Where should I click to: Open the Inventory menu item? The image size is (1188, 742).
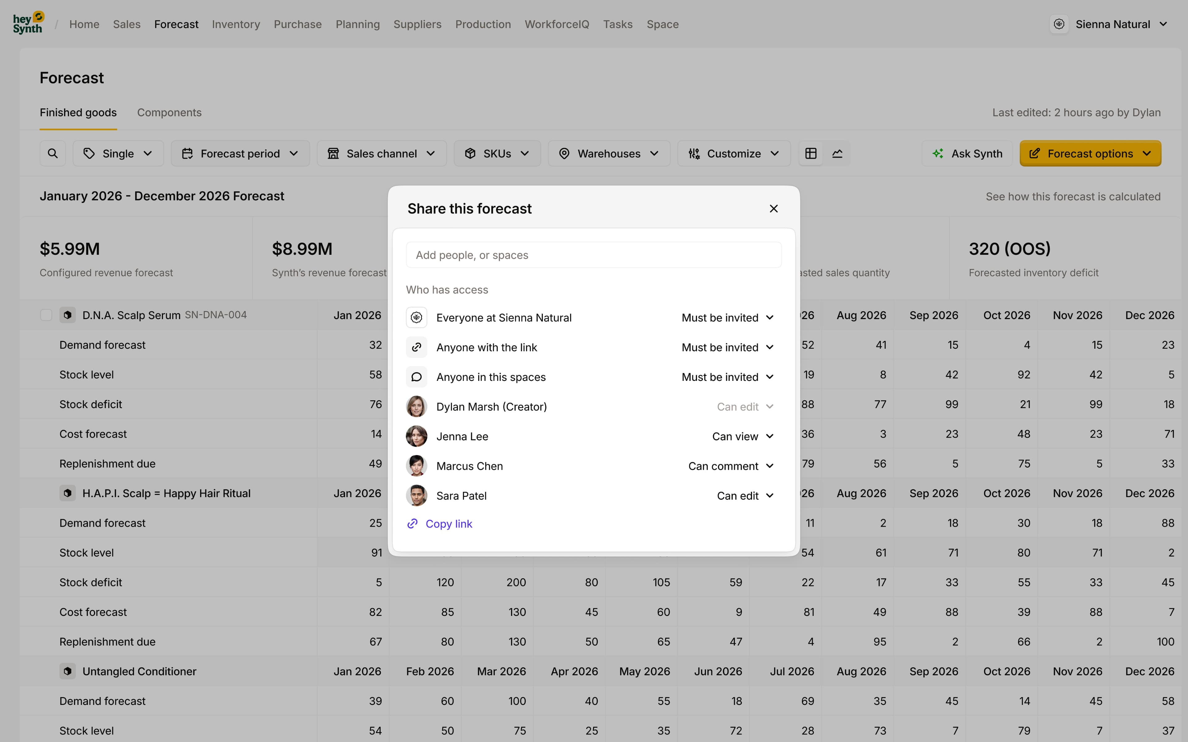[236, 24]
